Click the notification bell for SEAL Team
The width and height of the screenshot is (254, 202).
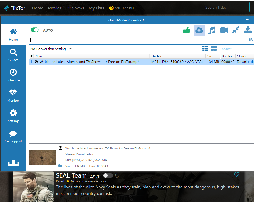click(x=117, y=176)
